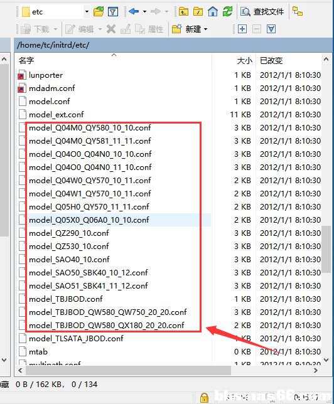The image size is (334, 404).
Task: Go to the home directory icon
Action: (x=213, y=11)
